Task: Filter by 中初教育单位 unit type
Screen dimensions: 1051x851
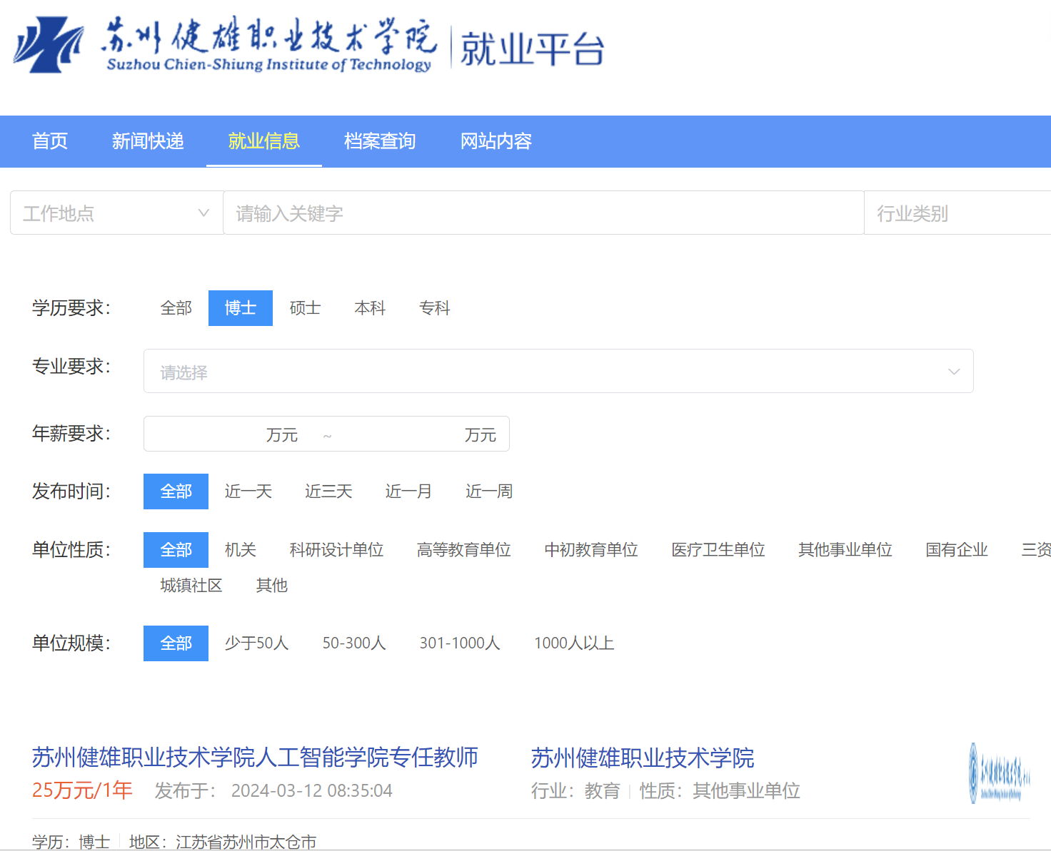Action: click(x=591, y=550)
